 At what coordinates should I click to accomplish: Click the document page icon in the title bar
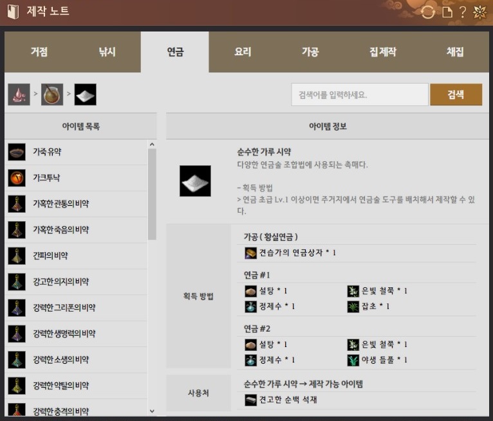[x=447, y=12]
